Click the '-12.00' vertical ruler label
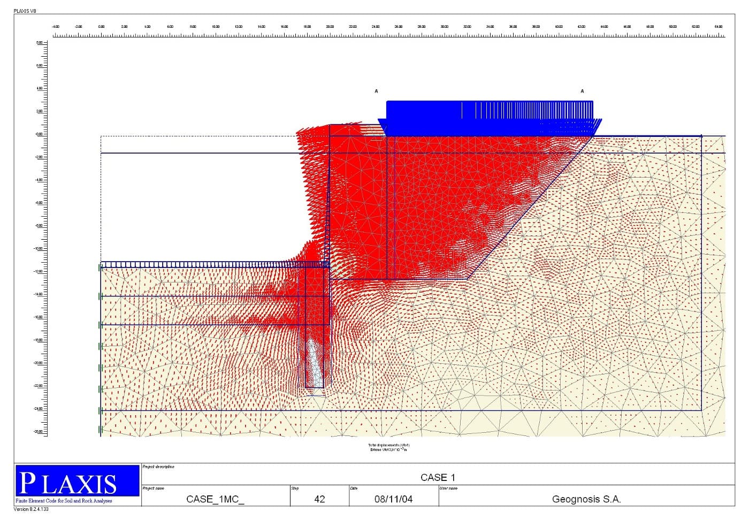 coord(39,271)
